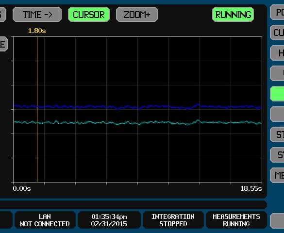
Task: Click the 0.00s start time label
Action: coord(22,189)
